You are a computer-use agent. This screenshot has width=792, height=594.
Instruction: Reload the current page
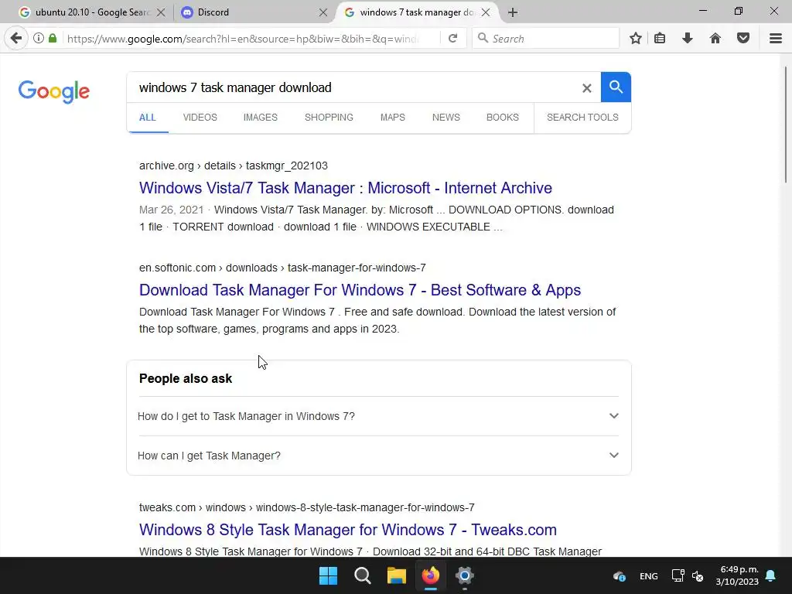[x=453, y=39]
